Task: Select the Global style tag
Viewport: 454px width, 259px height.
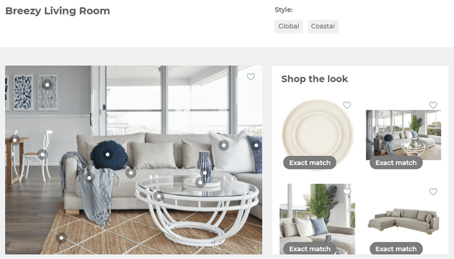Action: [289, 27]
